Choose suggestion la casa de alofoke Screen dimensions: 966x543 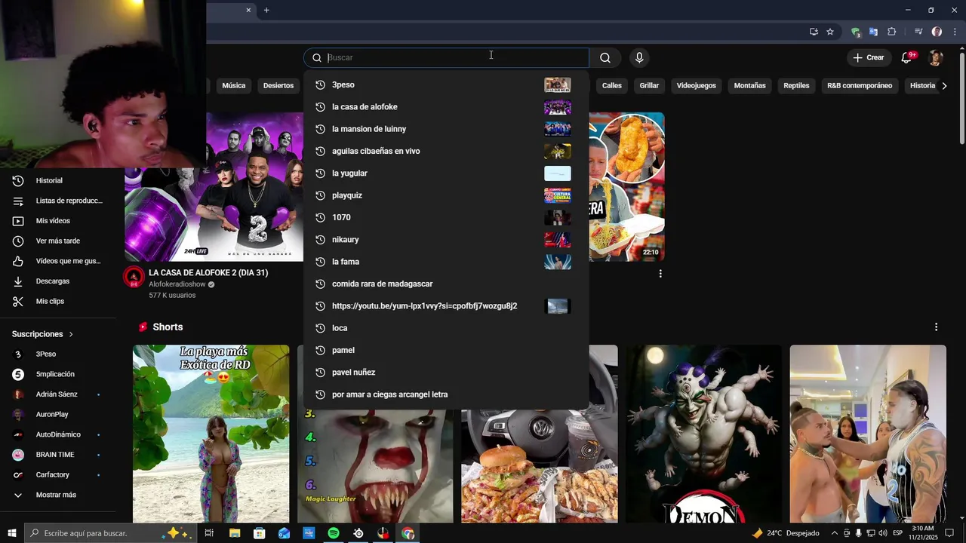tap(446, 107)
